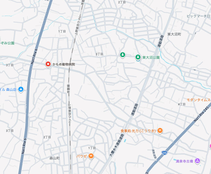Click the ビックマーチ label at top right
This screenshot has width=211, height=174.
[x=199, y=16]
